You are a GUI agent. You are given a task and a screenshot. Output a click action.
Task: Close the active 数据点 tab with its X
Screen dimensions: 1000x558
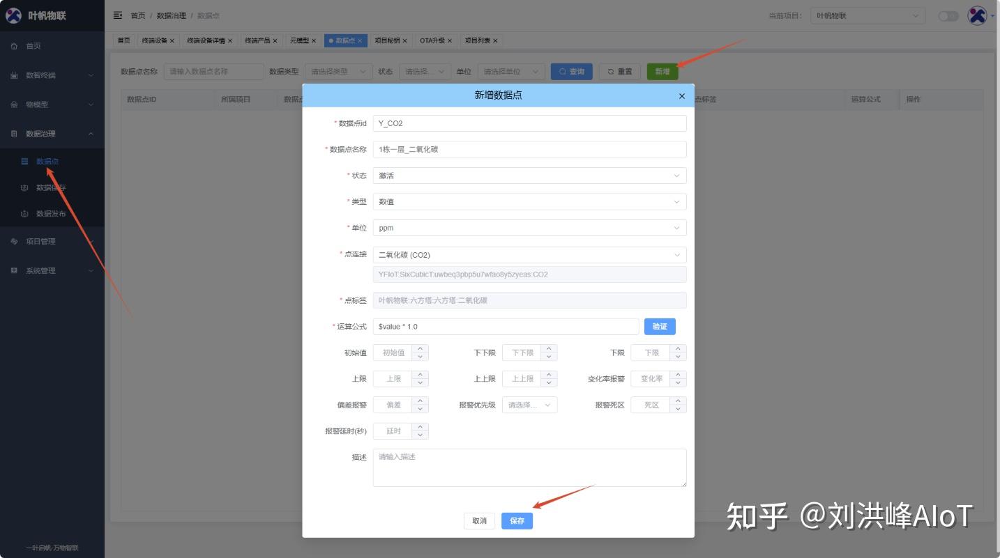[360, 41]
